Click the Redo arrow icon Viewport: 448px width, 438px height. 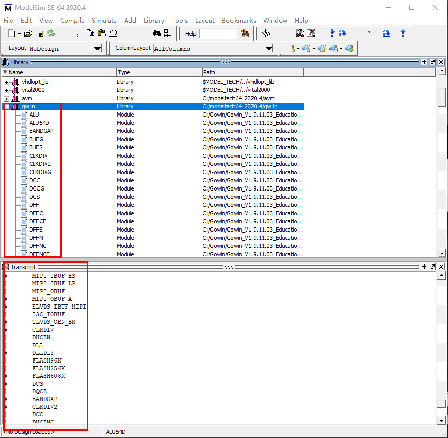(x=124, y=34)
